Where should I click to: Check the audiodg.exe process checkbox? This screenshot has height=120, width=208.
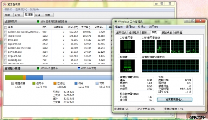pos(6,60)
